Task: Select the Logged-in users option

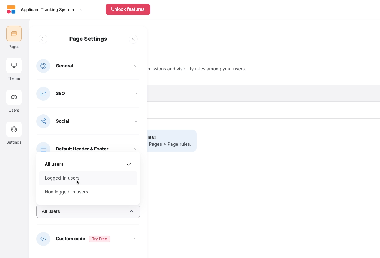Action: coord(88,178)
